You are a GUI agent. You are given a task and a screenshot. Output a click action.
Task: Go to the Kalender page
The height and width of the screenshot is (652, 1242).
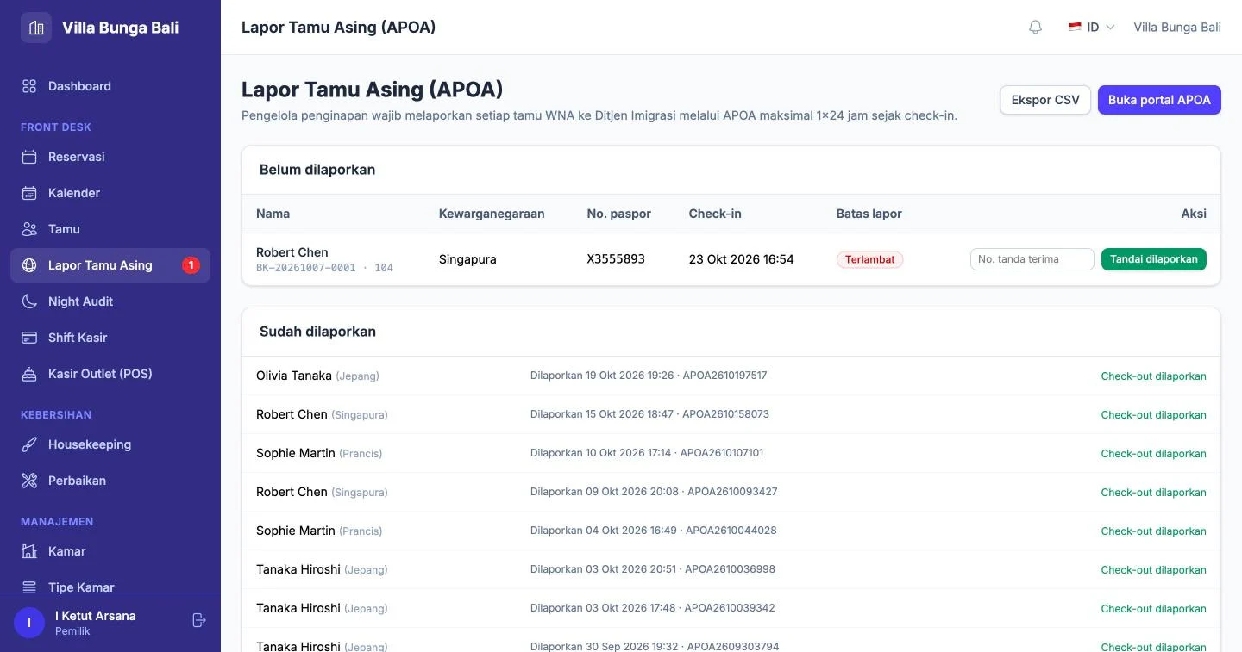click(110, 193)
